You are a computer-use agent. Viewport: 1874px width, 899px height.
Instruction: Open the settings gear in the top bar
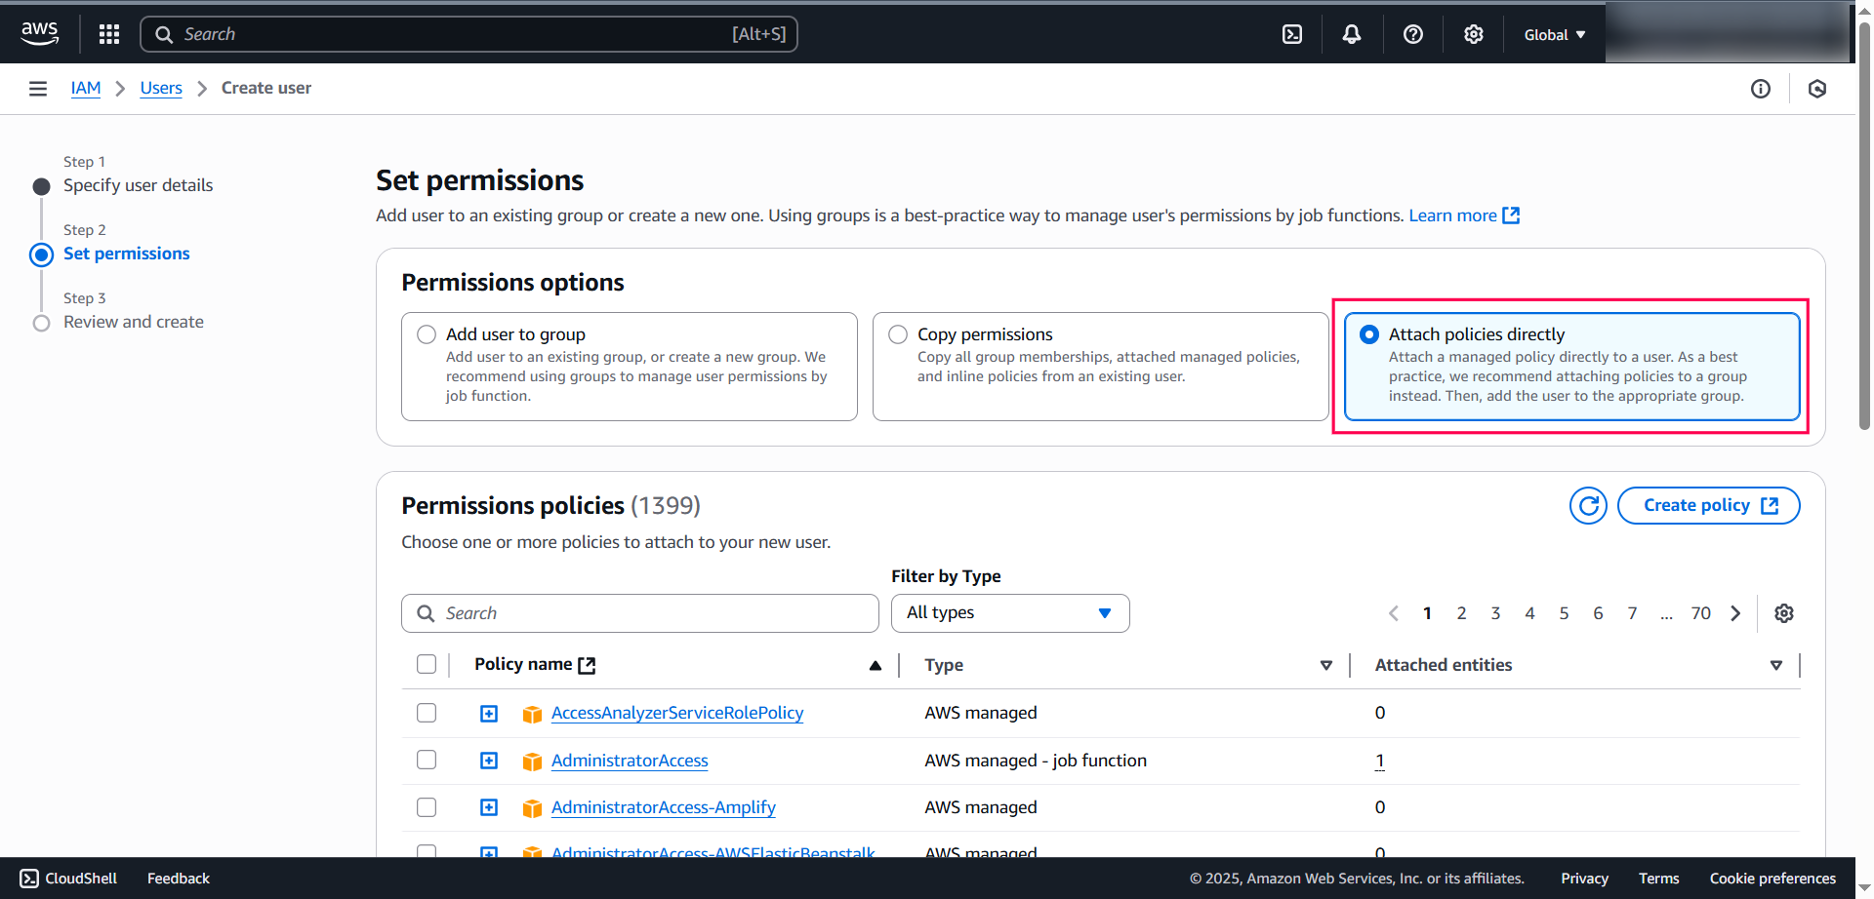point(1473,33)
